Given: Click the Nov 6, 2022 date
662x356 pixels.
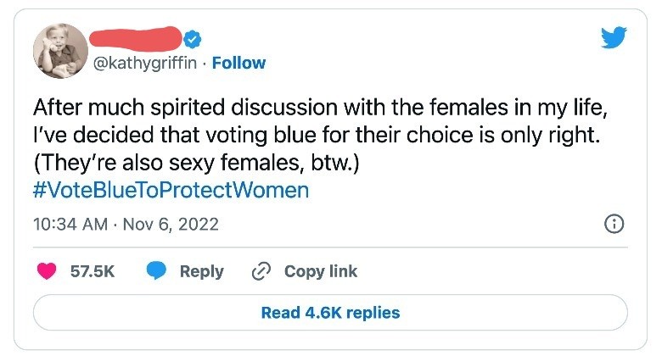Looking at the screenshot, I should (171, 224).
